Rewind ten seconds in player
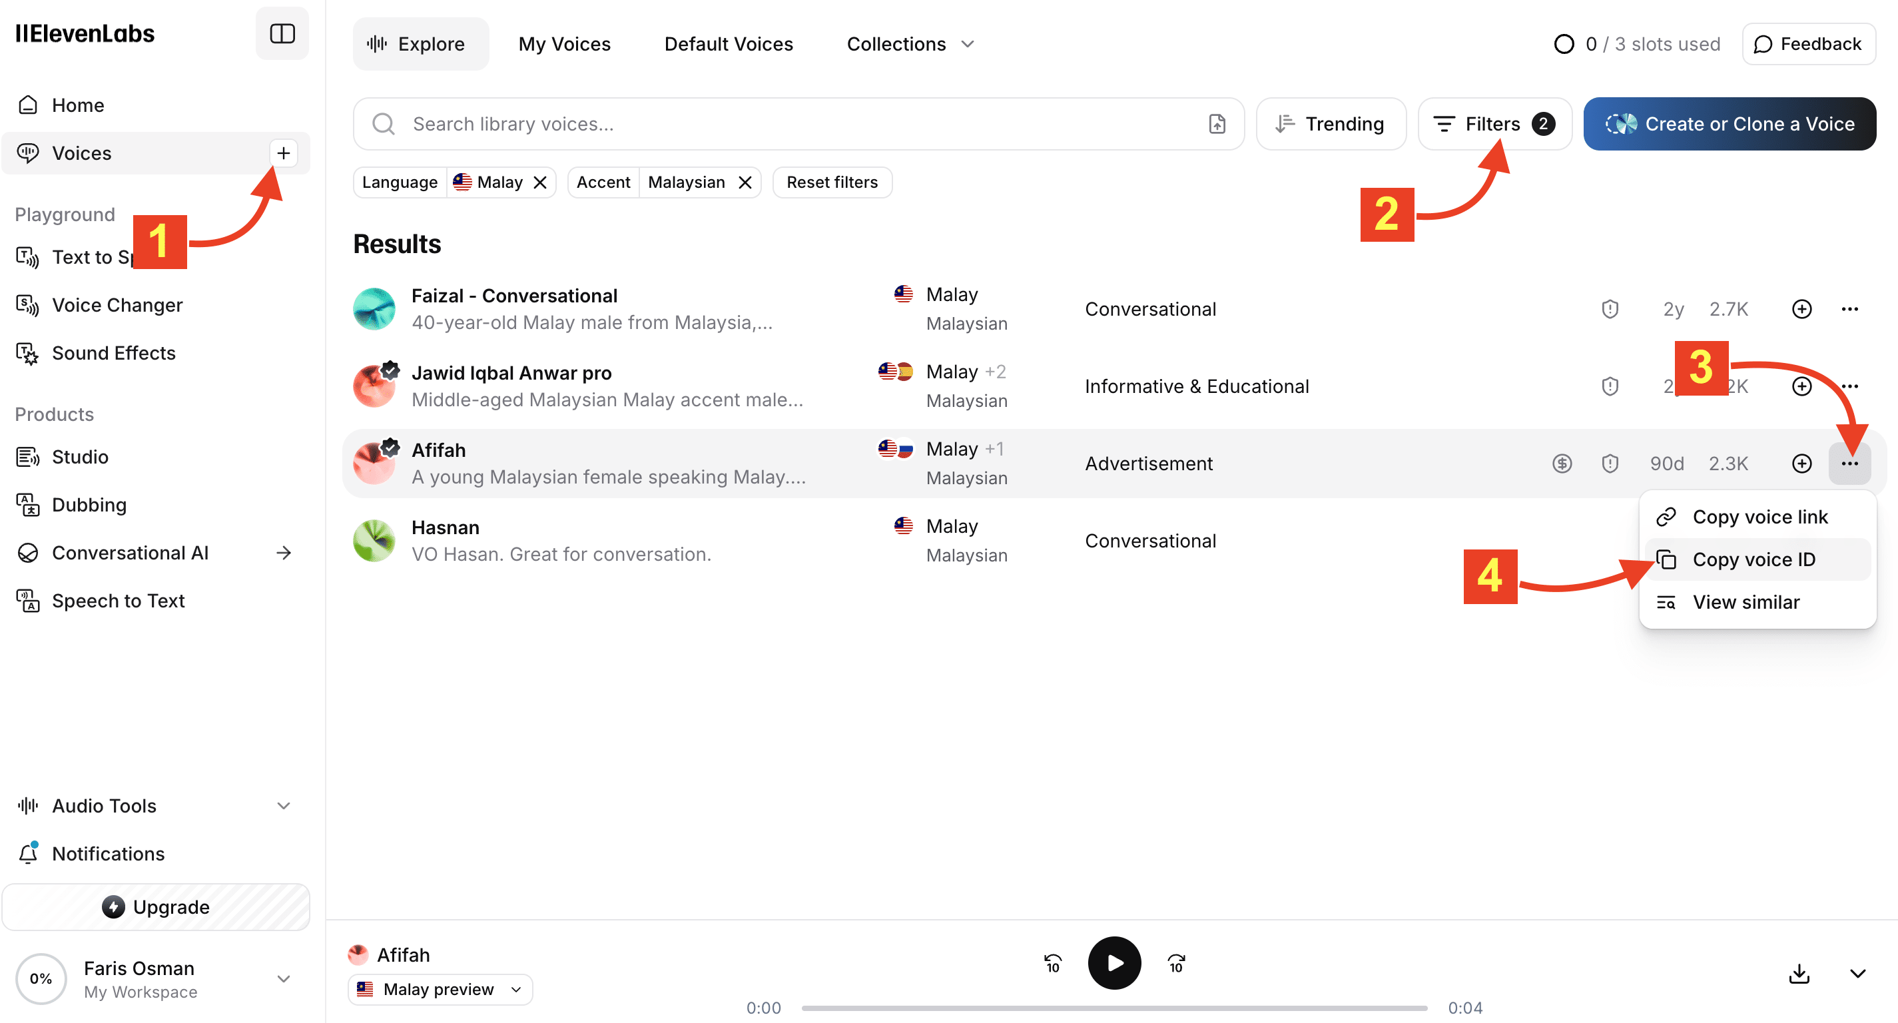 [1052, 963]
